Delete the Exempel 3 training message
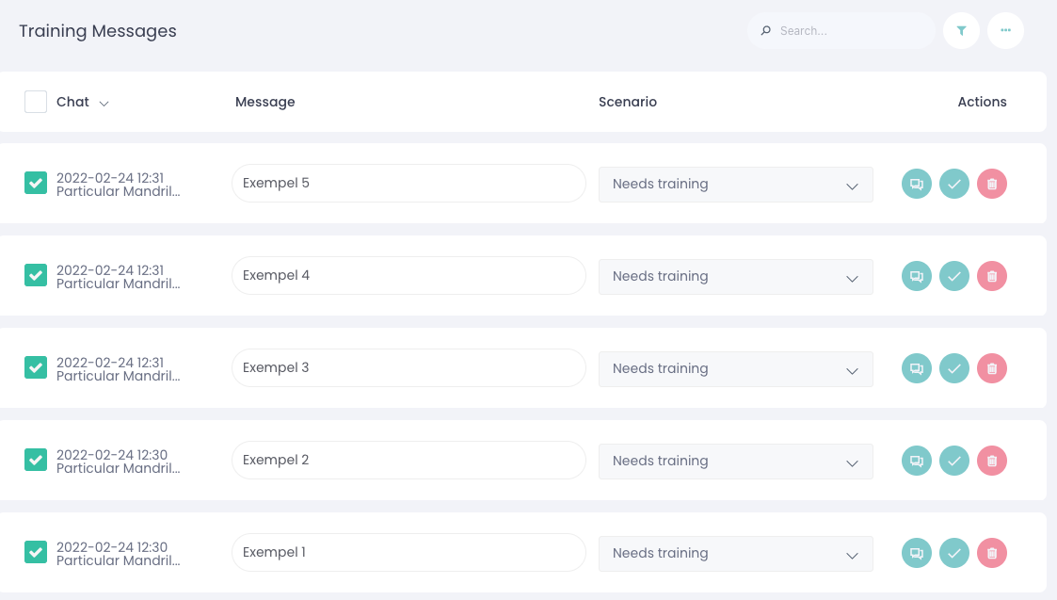The image size is (1057, 600). [x=992, y=368]
